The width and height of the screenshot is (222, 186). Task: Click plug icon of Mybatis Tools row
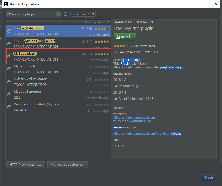tap(9, 69)
